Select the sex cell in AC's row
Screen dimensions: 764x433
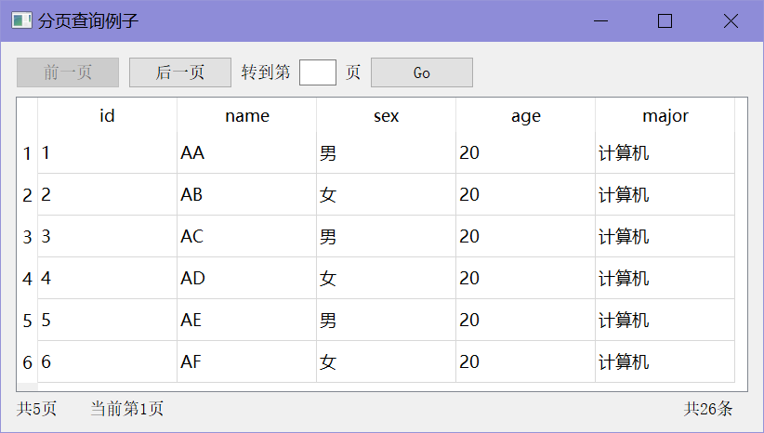(x=387, y=237)
